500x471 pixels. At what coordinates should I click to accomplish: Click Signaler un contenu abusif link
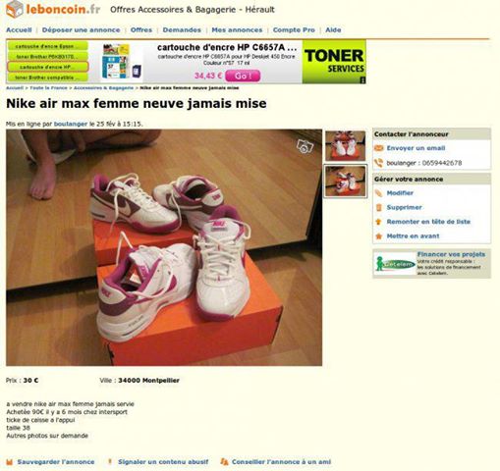click(163, 462)
